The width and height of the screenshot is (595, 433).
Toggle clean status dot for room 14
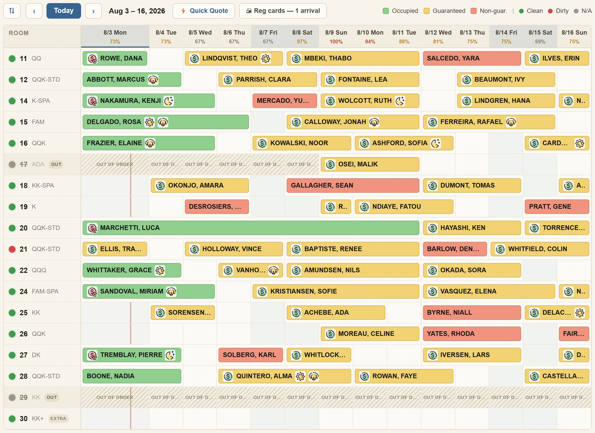click(12, 101)
